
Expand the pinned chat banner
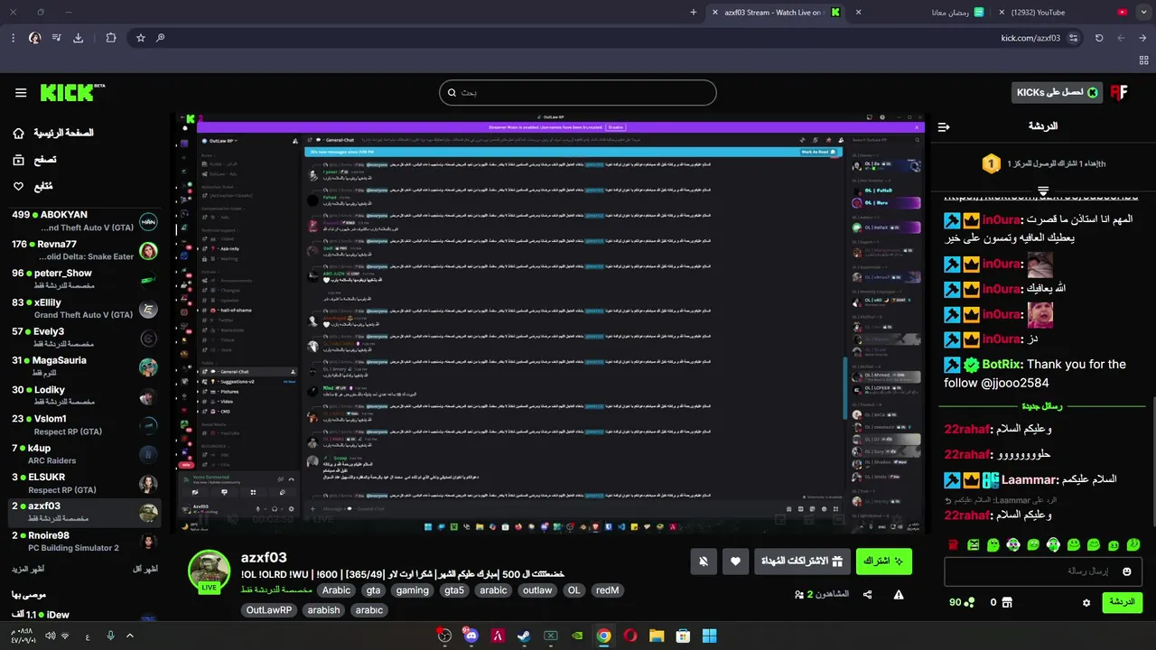pyautogui.click(x=1043, y=191)
